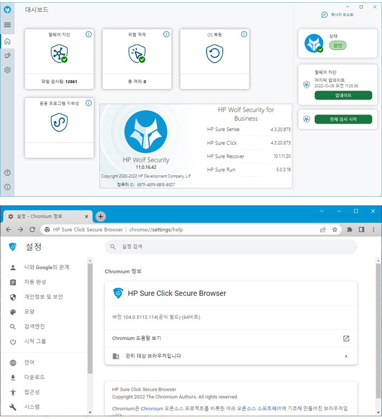Screen dimensions: 382x419
Task: Click the 컴퓨터 ID text in about panel
Action: click(x=146, y=185)
